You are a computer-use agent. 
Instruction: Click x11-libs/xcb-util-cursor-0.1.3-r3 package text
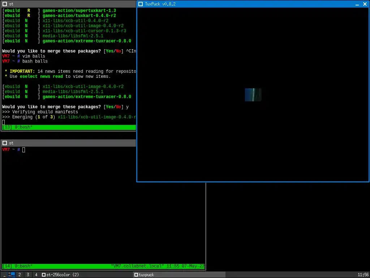(84, 31)
